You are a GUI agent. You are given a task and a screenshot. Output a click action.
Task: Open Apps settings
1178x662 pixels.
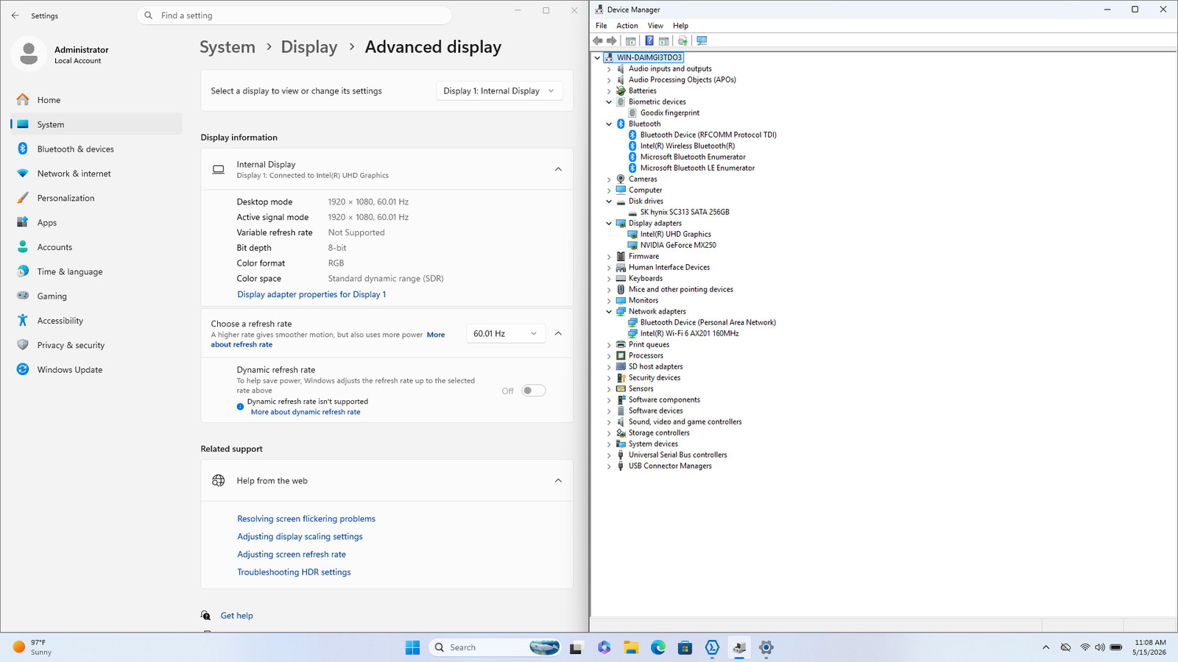click(x=96, y=223)
